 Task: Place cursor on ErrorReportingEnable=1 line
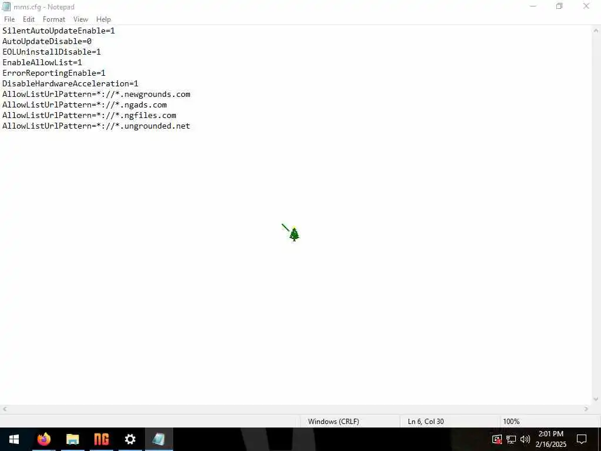(53, 73)
